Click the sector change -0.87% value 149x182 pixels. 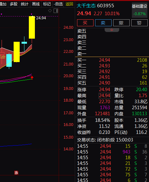(139, 14)
